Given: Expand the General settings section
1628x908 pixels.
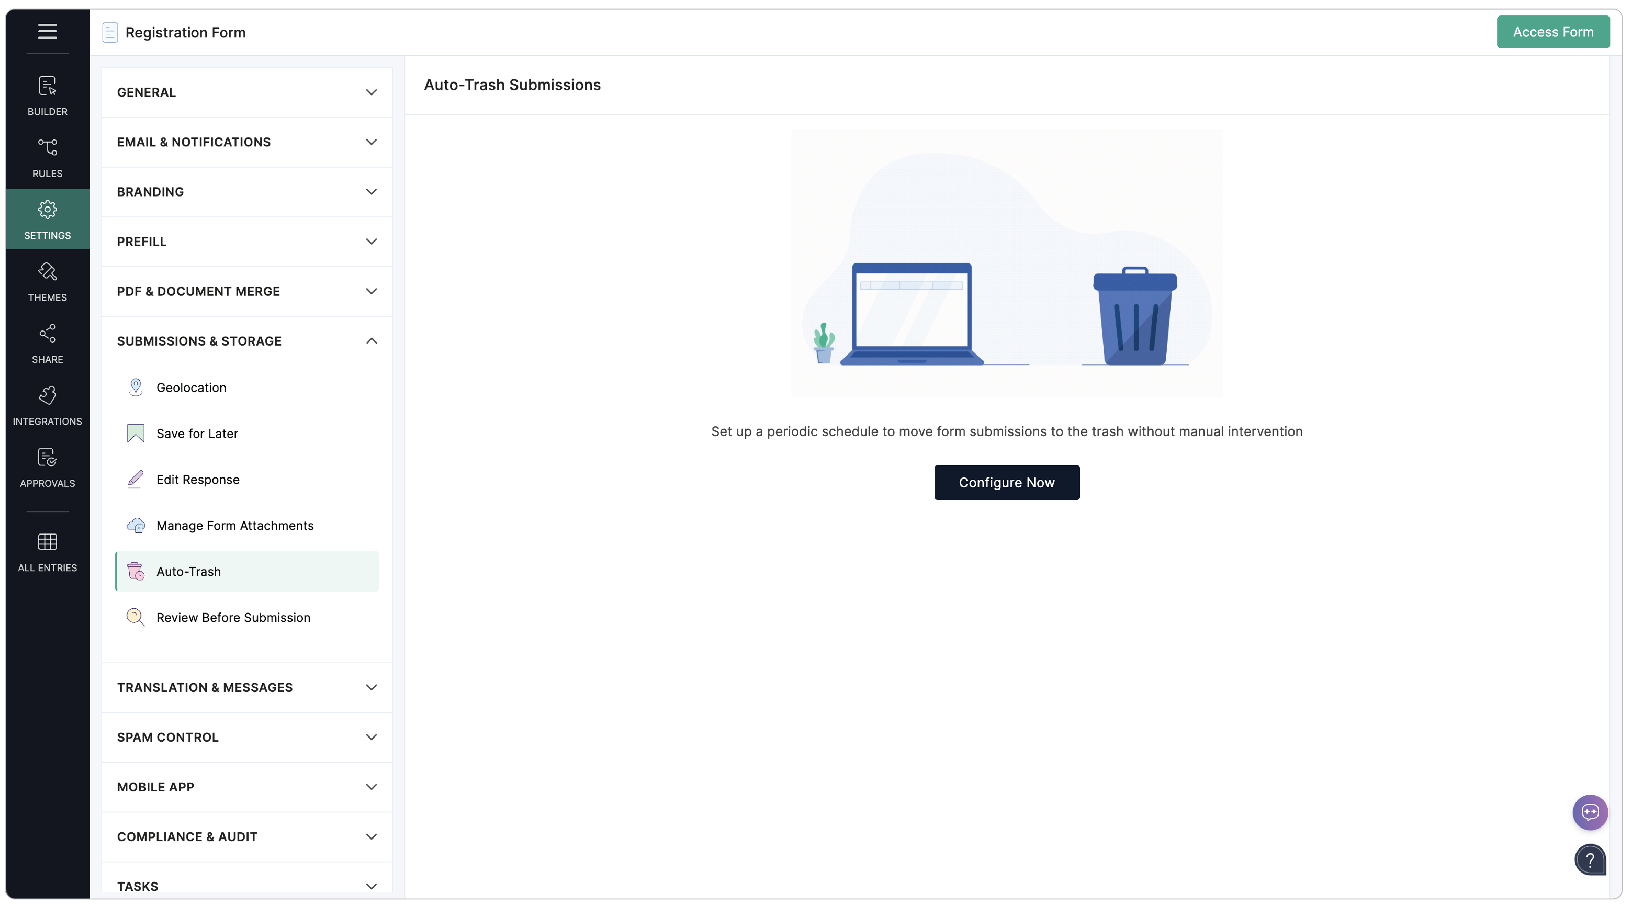Looking at the screenshot, I should (x=246, y=92).
